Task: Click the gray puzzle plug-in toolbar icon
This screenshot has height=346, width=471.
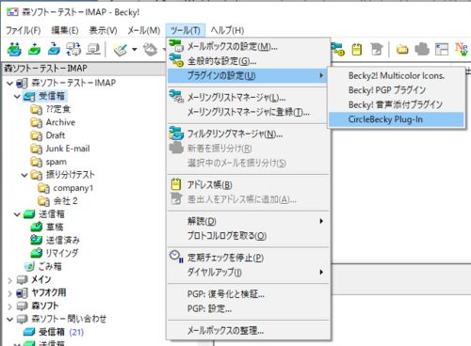Action: click(x=422, y=50)
